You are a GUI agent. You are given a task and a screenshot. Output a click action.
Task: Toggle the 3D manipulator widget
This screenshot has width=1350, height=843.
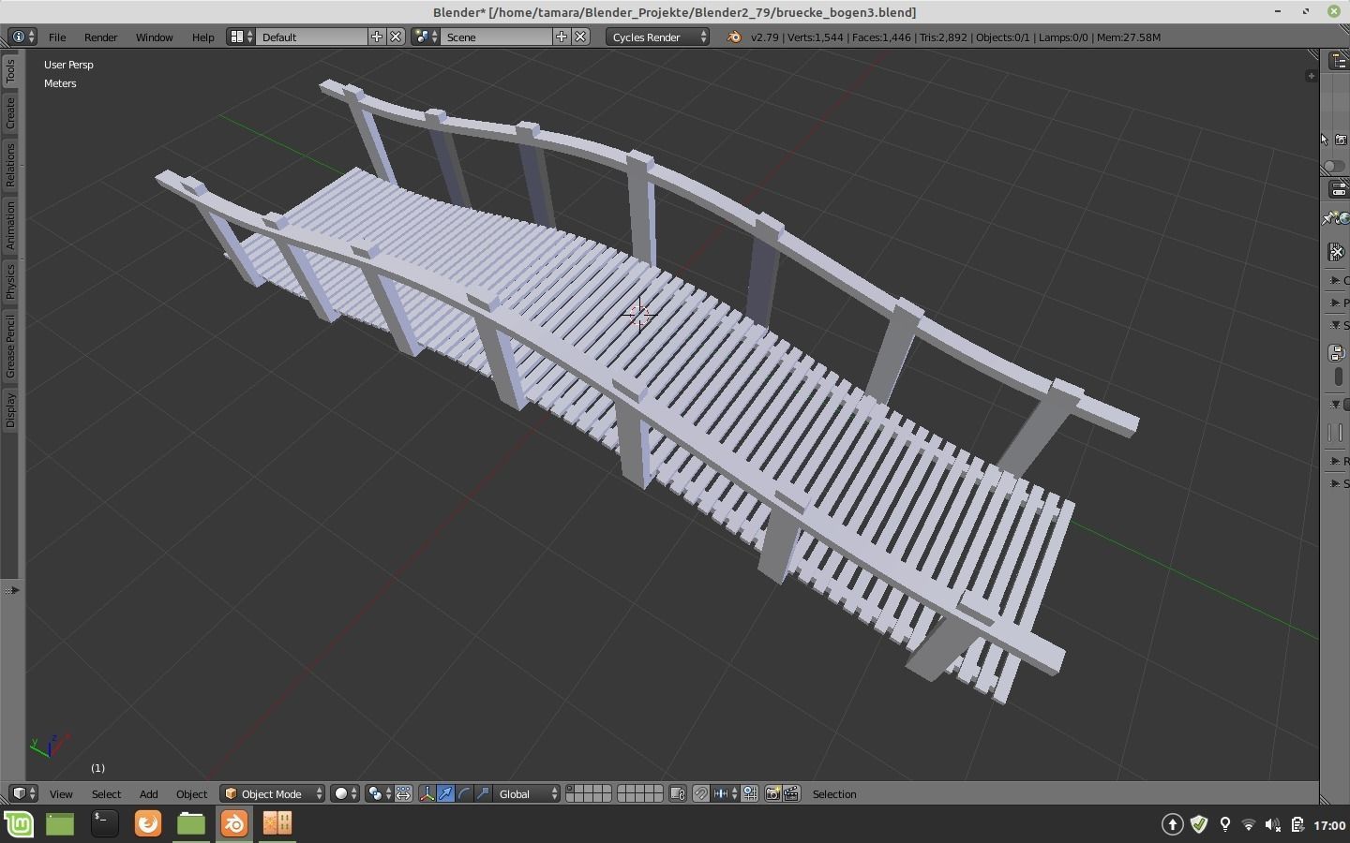tap(427, 793)
